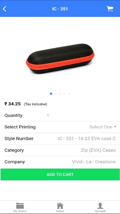The width and height of the screenshot is (120, 214).
Task: Click the ADD TO CART button
Action: click(x=60, y=174)
